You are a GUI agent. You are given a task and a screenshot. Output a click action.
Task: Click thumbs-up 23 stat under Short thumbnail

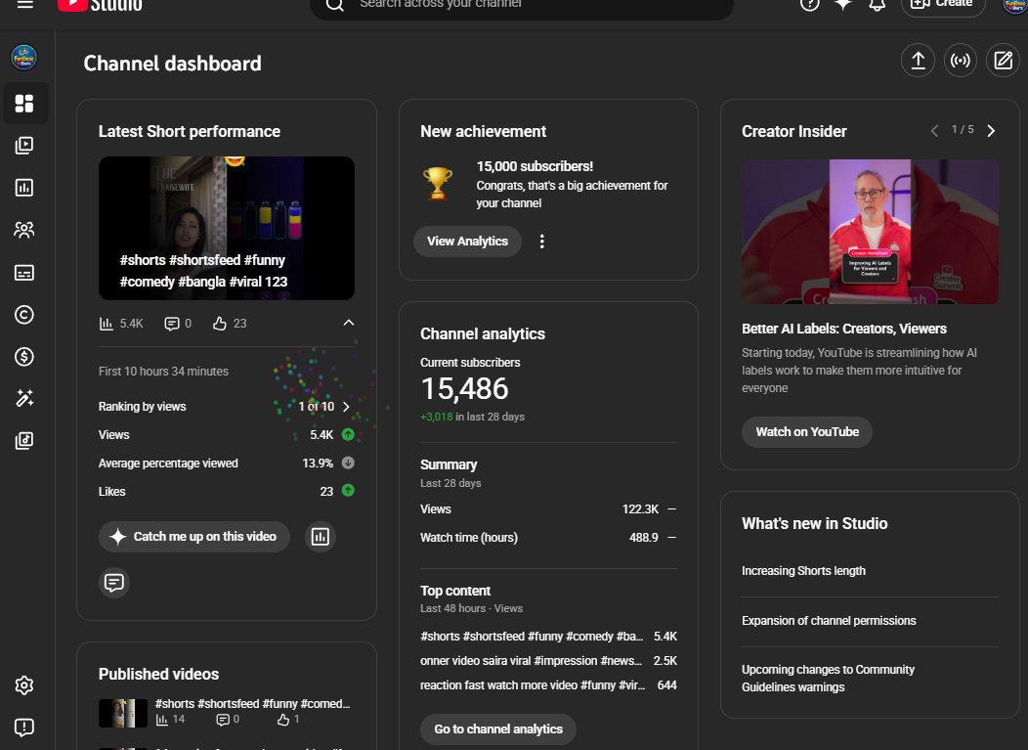[x=230, y=324]
